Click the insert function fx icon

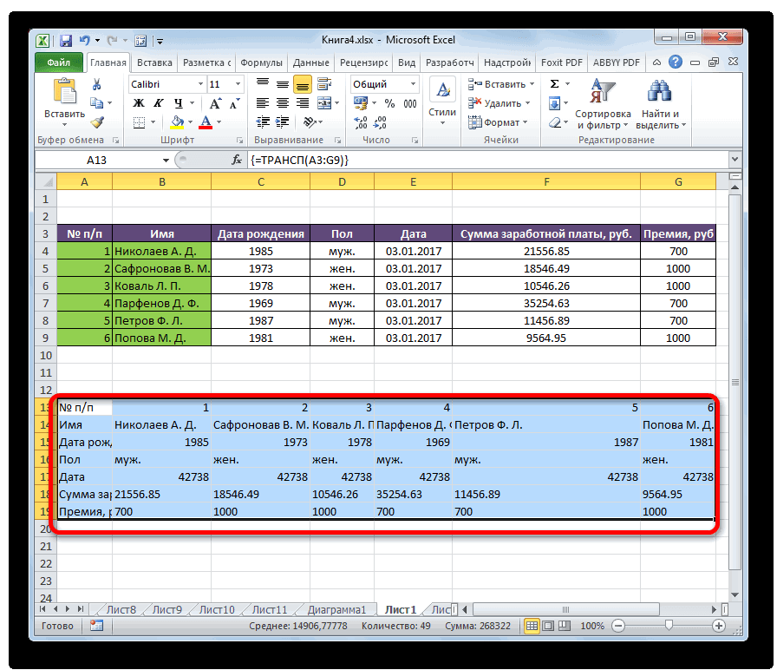[237, 161]
